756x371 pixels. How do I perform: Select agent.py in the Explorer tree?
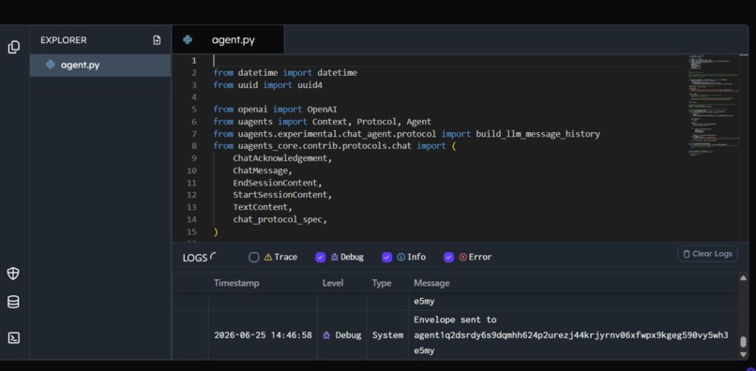pyautogui.click(x=100, y=65)
